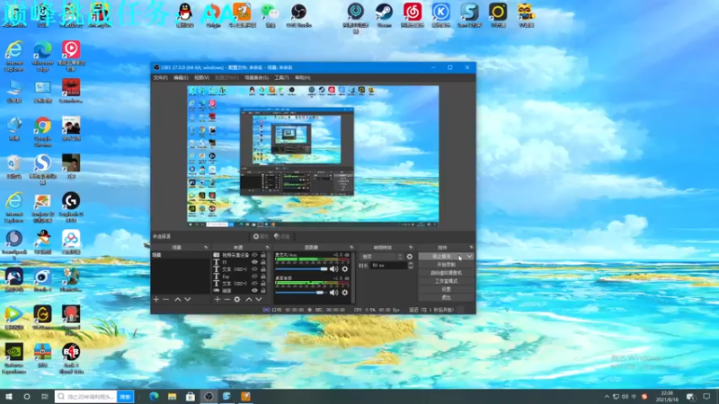Click the transition duration 50 ms field

click(388, 265)
